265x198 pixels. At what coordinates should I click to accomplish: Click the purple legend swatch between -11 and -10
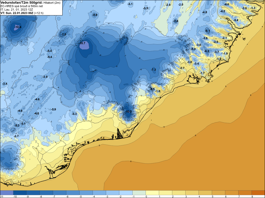click(x=7, y=193)
